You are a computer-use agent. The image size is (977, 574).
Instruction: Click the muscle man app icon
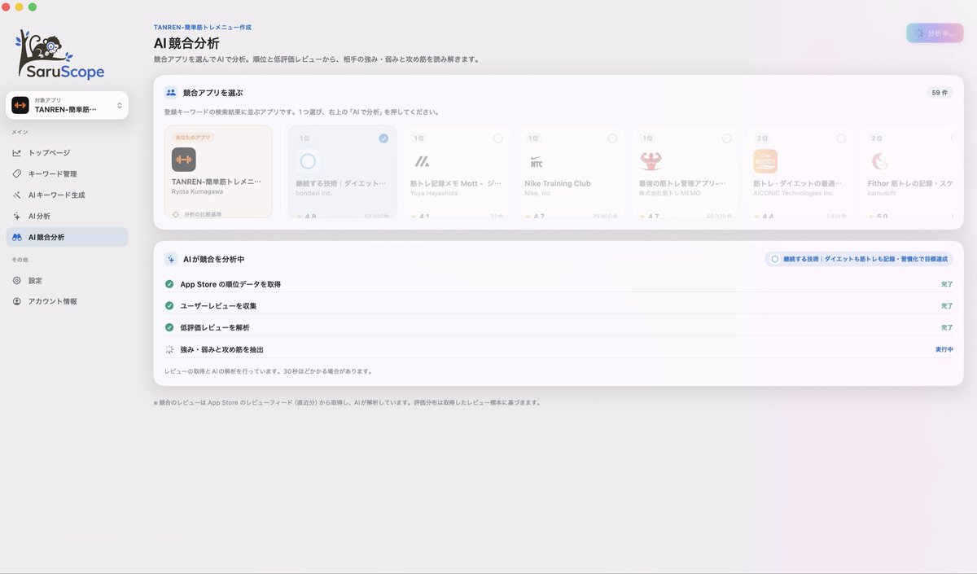(651, 160)
